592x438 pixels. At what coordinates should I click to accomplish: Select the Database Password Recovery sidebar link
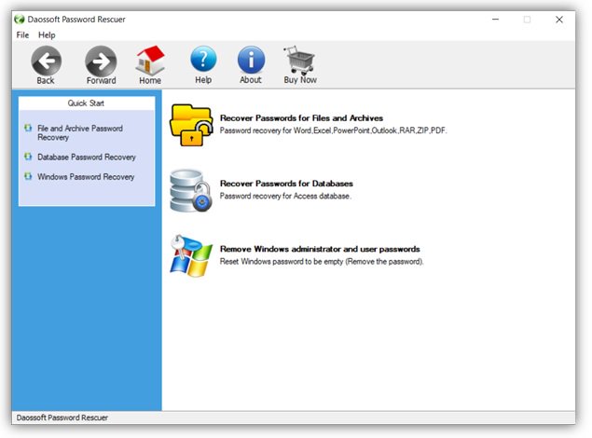[x=87, y=157]
